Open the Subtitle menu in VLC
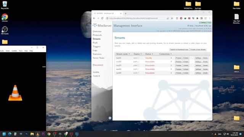This screenshot has width=244, height=137. [x=14, y=51]
